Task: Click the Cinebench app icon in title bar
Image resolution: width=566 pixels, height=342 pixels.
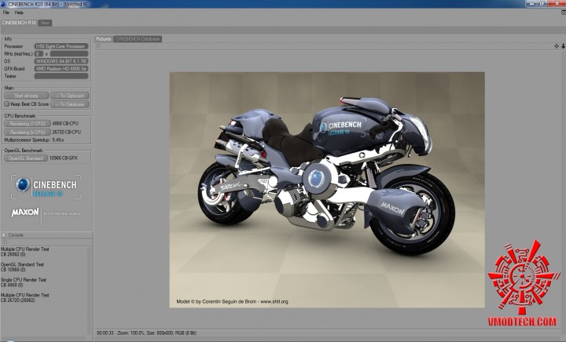Action: pyautogui.click(x=3, y=4)
